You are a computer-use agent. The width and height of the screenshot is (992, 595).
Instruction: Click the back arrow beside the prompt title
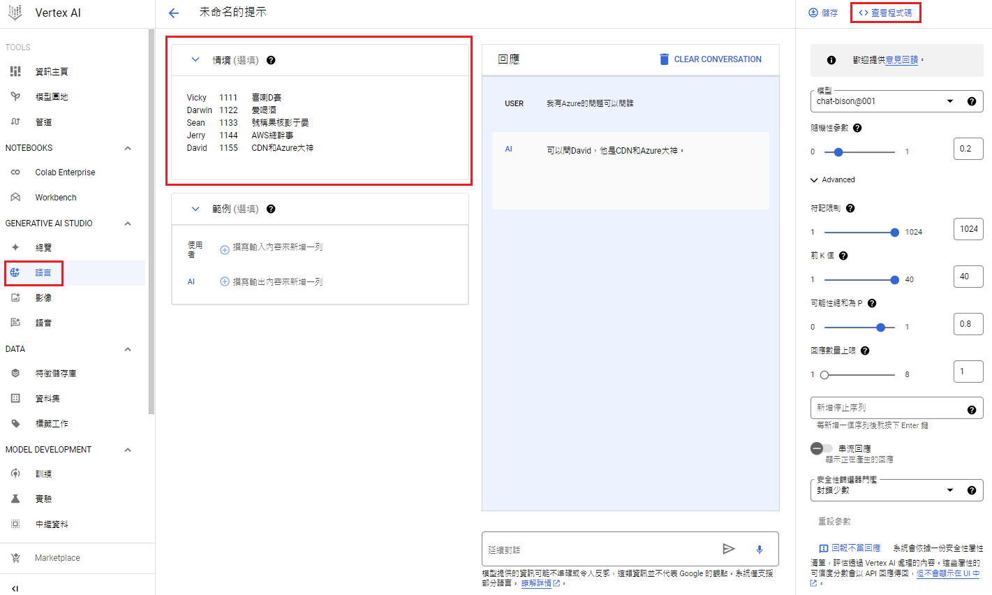pyautogui.click(x=174, y=13)
